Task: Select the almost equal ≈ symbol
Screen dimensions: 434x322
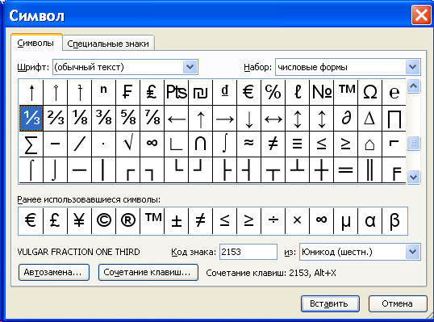Action: (248, 144)
